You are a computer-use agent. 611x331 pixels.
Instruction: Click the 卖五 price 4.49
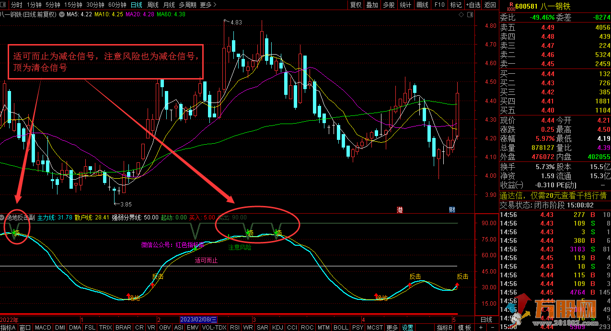point(548,28)
